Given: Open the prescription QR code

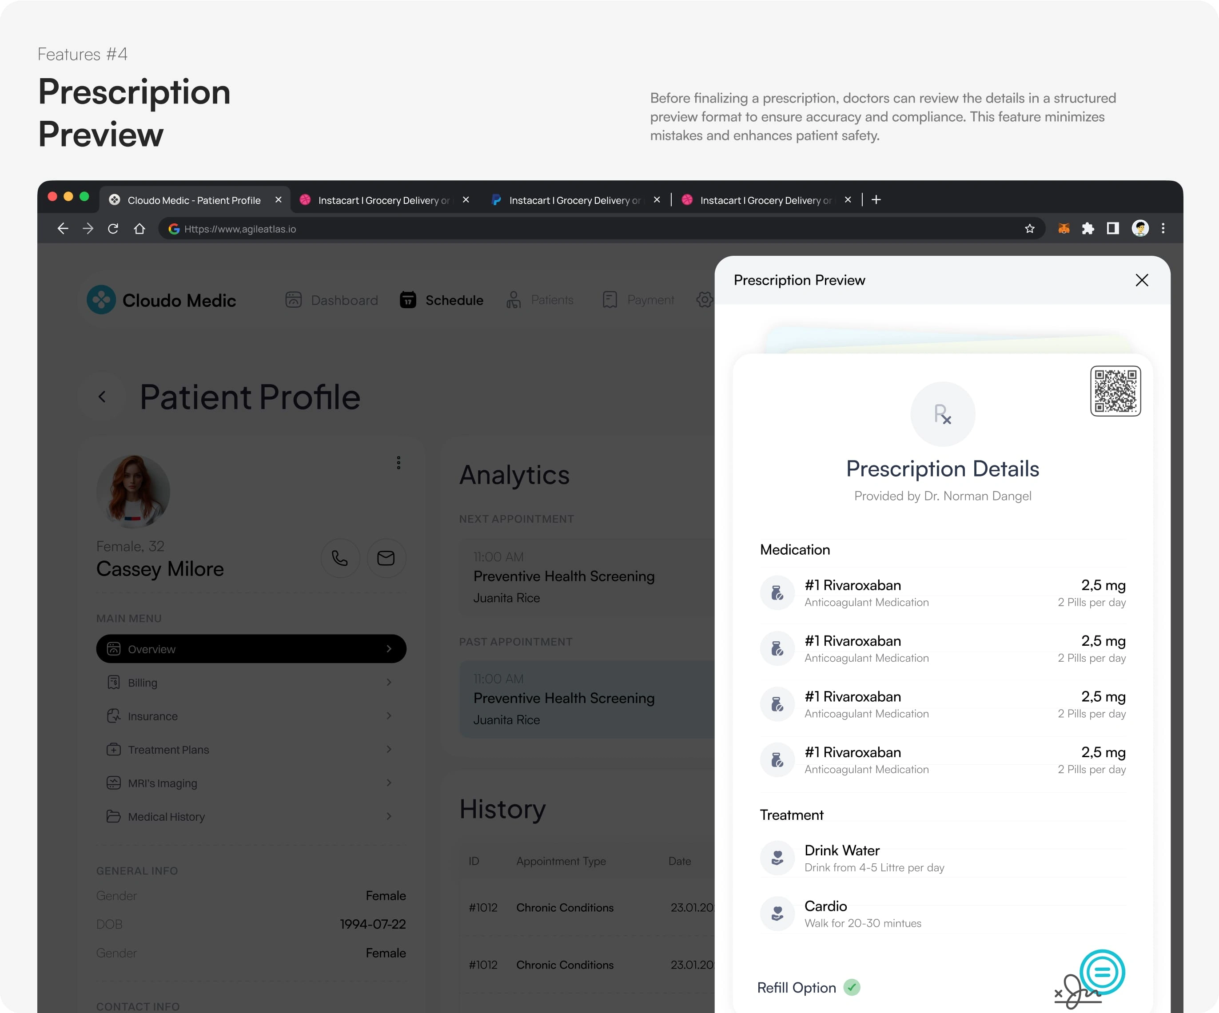Looking at the screenshot, I should click(1115, 391).
